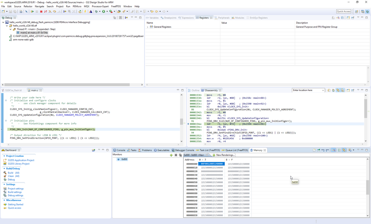Click the Build (All) link
Screen dimensions: 371x224
(13, 173)
